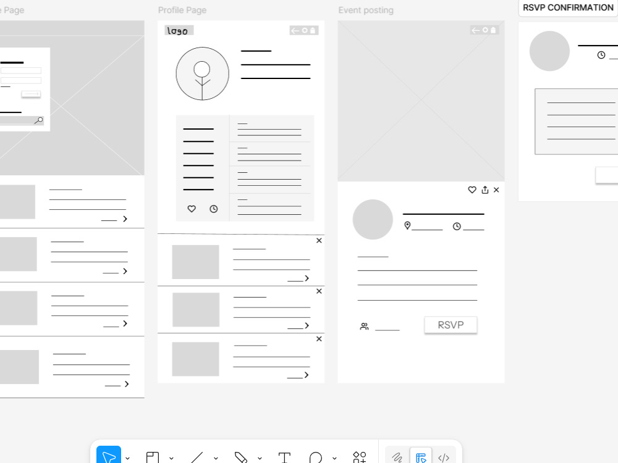The width and height of the screenshot is (618, 463).
Task: Select the Line shape tool
Action: (x=197, y=457)
